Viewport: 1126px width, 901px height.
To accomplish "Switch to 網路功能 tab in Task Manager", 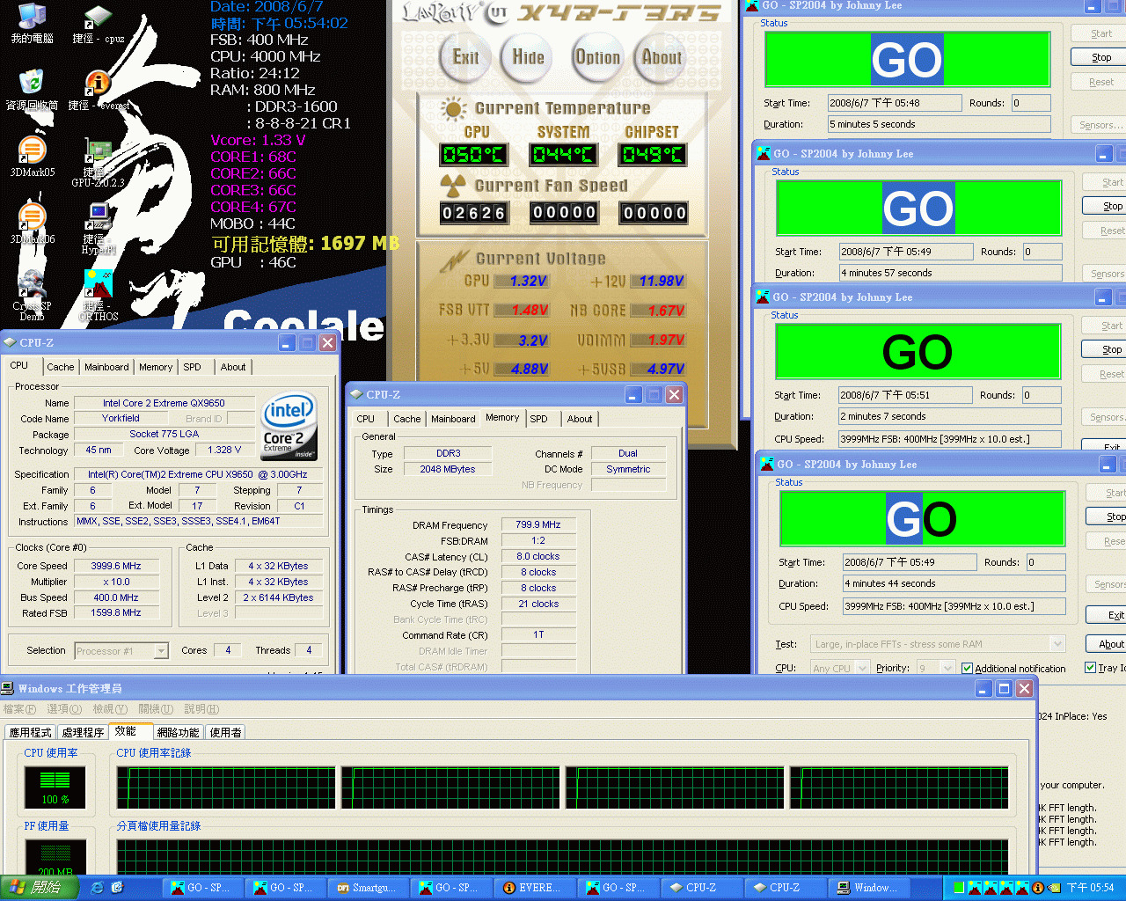I will [179, 732].
